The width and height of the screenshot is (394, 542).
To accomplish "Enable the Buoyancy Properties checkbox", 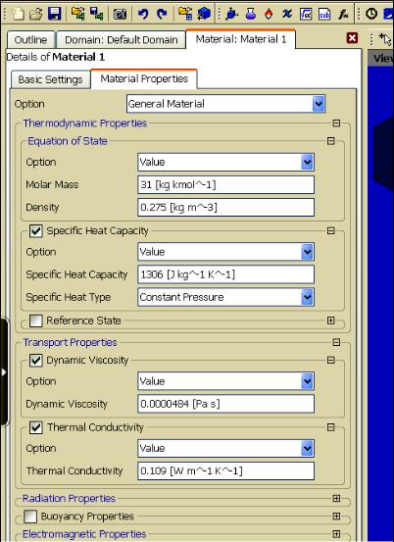I will coord(30,517).
